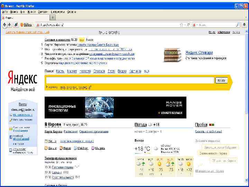The height and width of the screenshot is (187, 249).
Task: Click the magnifier icon in browser search box
Action: pyautogui.click(x=238, y=25)
